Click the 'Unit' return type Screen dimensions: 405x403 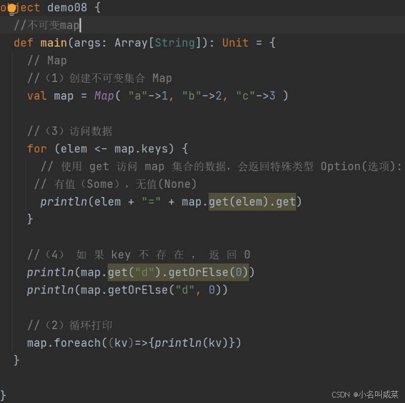pyautogui.click(x=235, y=43)
